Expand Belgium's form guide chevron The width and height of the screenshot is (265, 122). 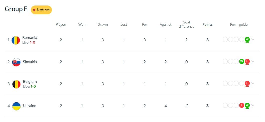pyautogui.click(x=253, y=83)
